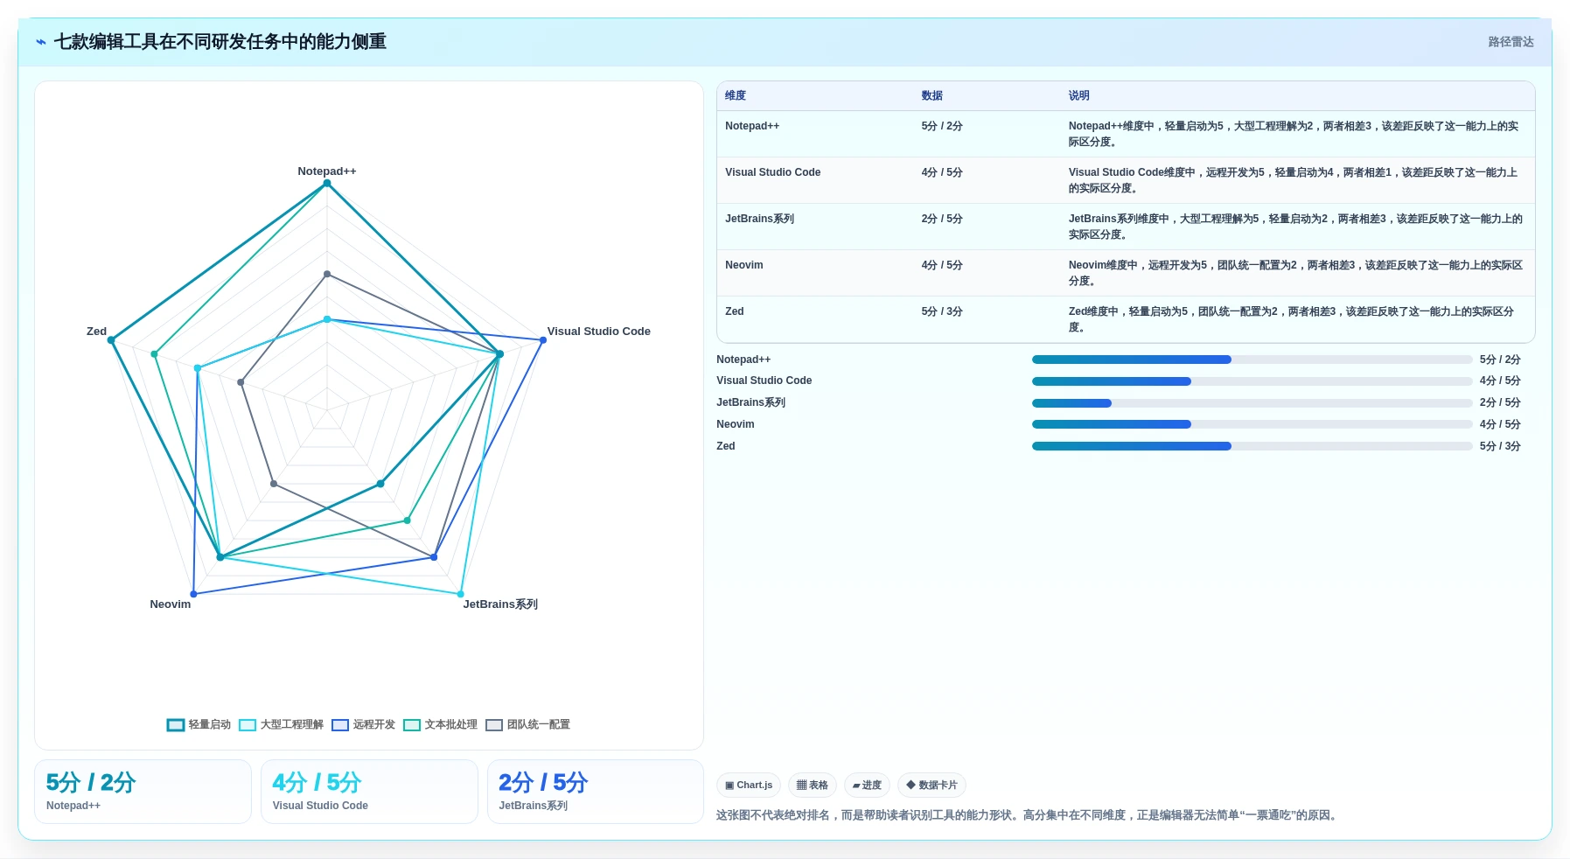Click the progress label 5分 / 3分 for Zed
This screenshot has width=1570, height=859.
click(1500, 446)
